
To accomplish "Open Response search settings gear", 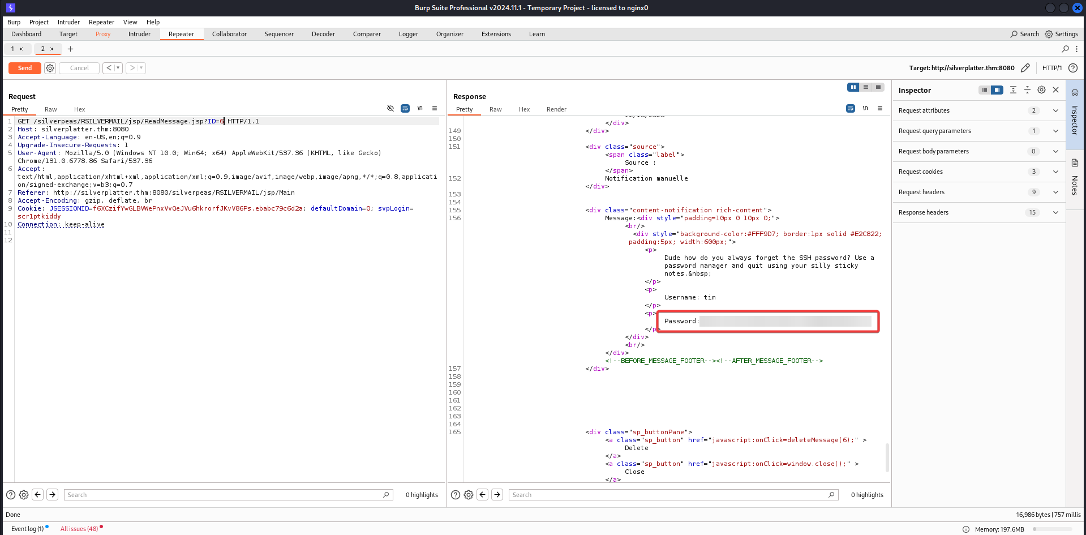I will pyautogui.click(x=469, y=495).
